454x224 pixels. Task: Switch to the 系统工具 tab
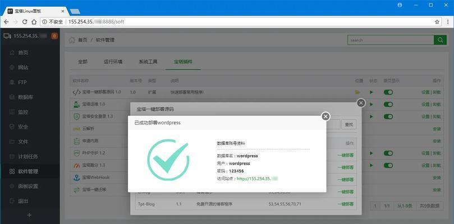click(x=148, y=62)
